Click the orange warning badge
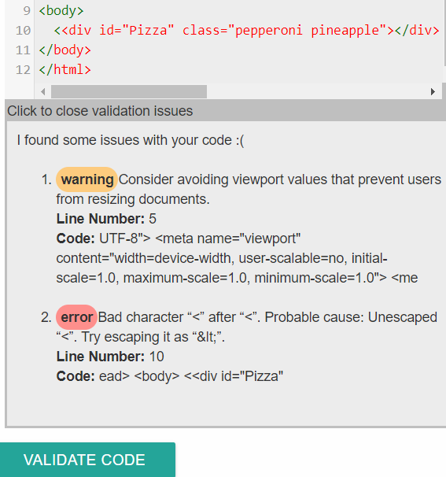The image size is (446, 477). [x=87, y=179]
